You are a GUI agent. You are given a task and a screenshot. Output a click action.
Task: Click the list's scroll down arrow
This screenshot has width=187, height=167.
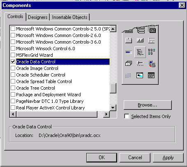coord(113,108)
